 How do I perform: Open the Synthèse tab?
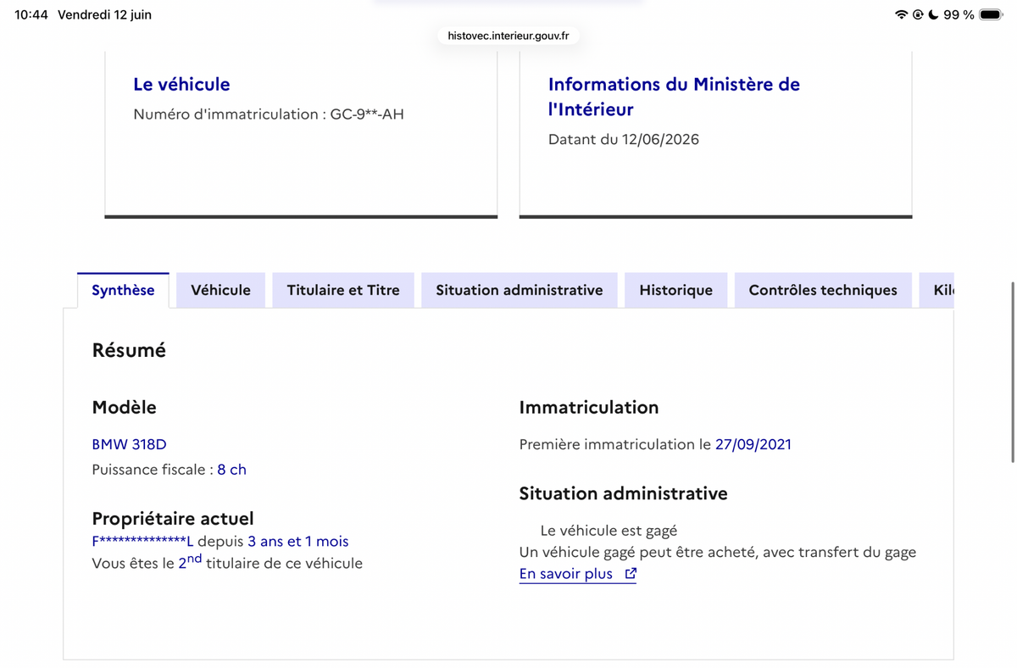coord(123,290)
